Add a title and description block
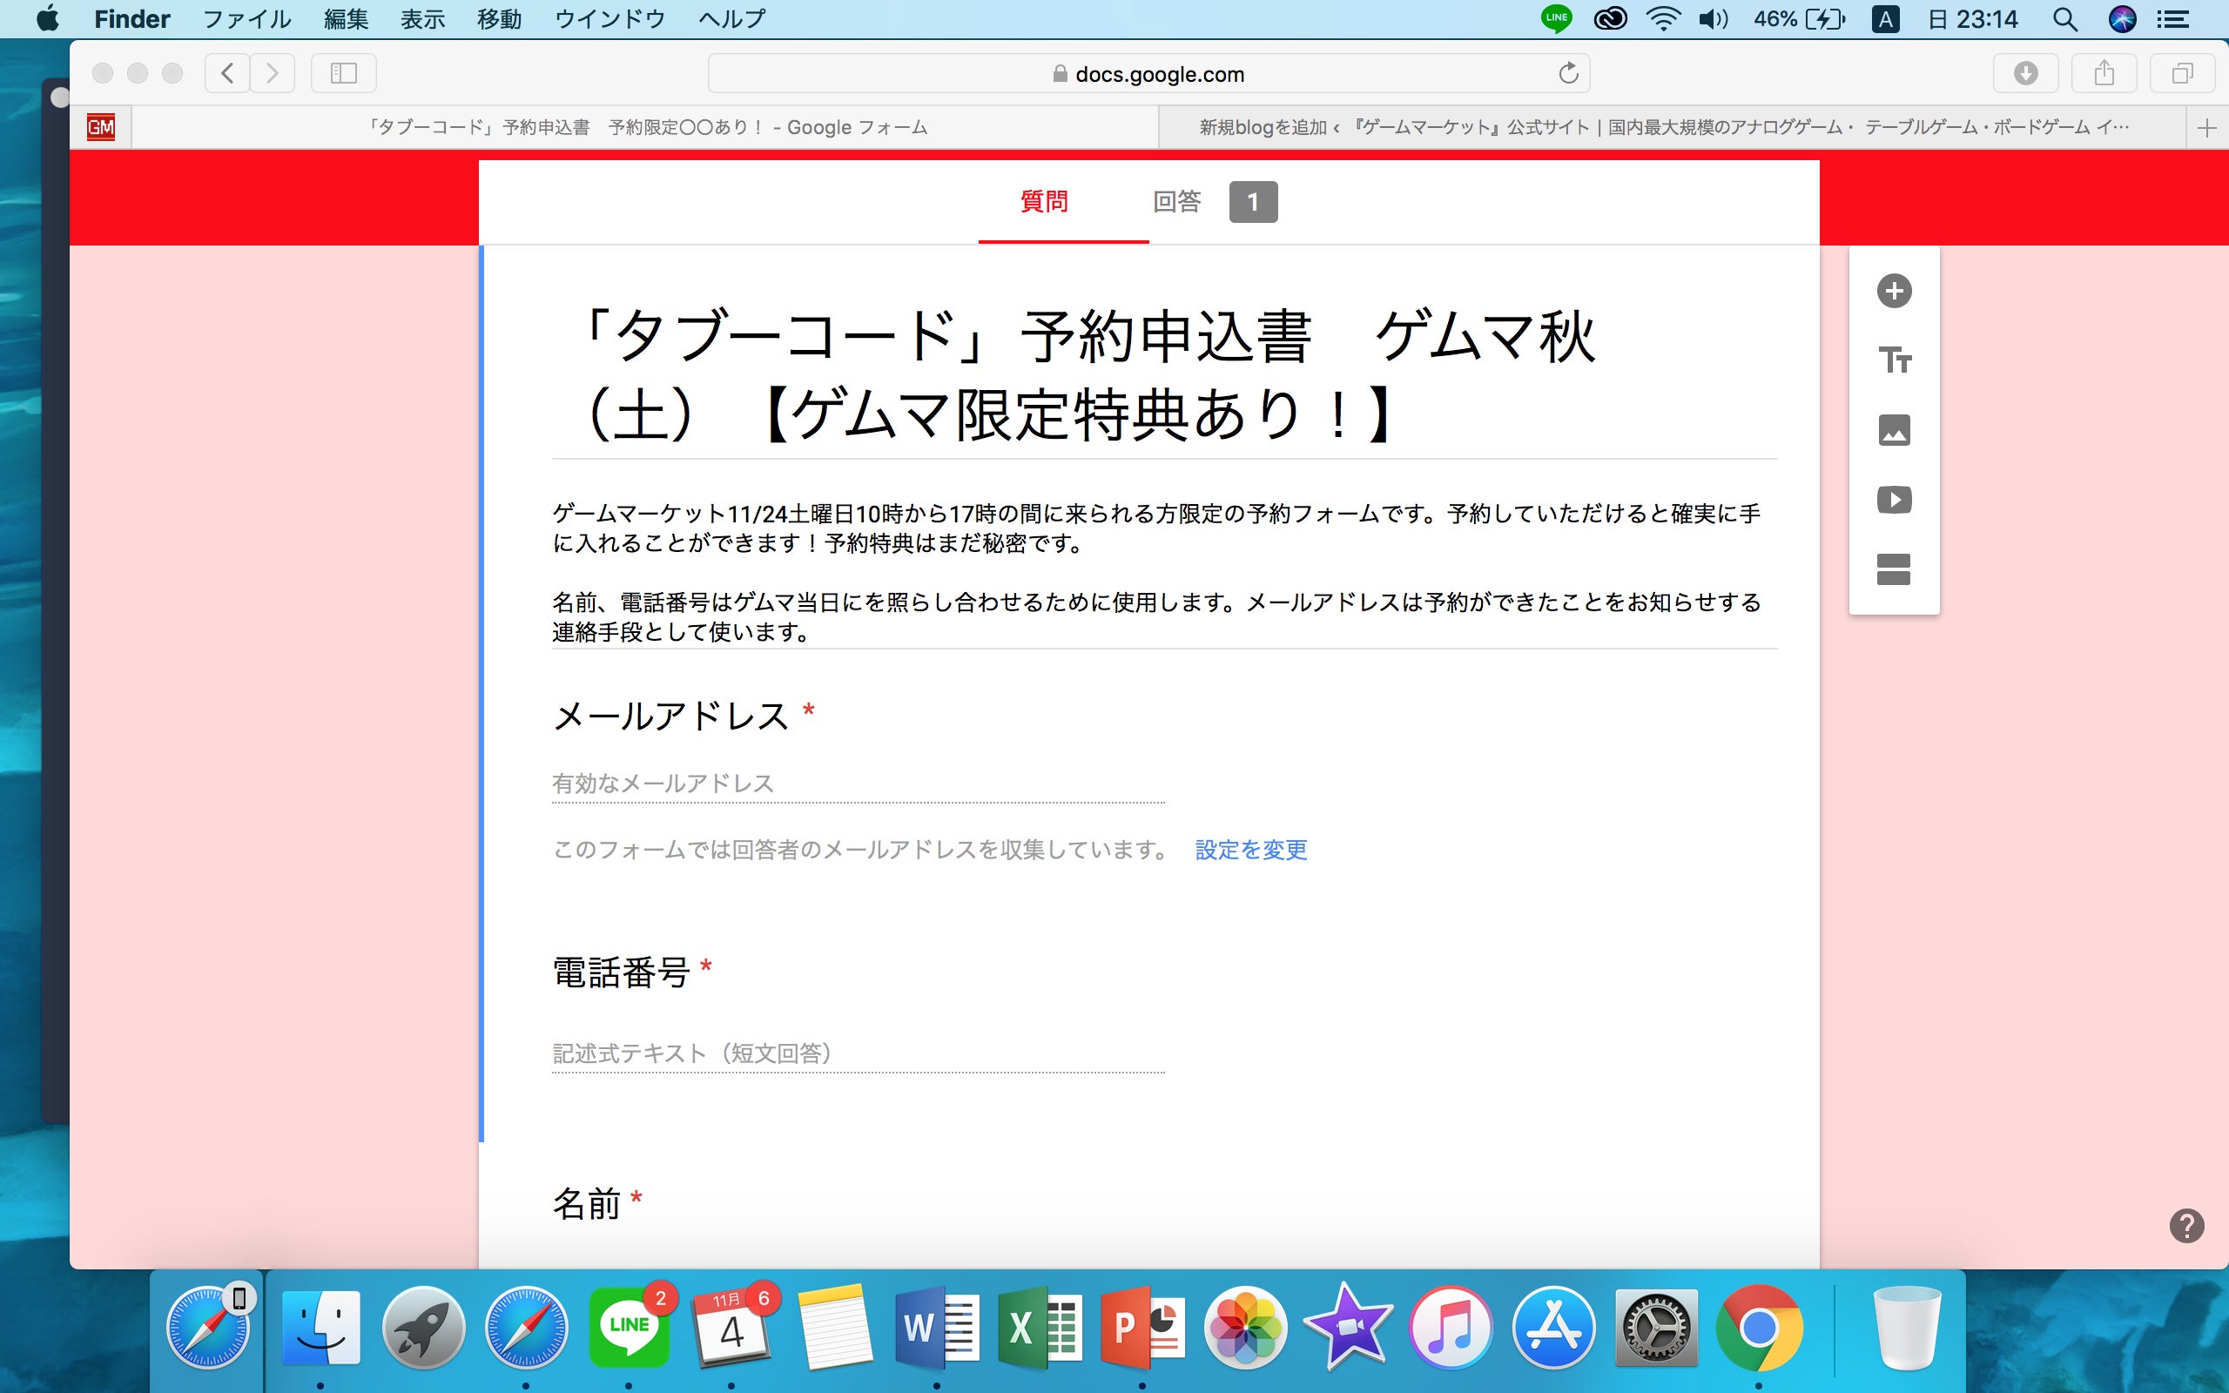This screenshot has width=2229, height=1393. (1894, 360)
